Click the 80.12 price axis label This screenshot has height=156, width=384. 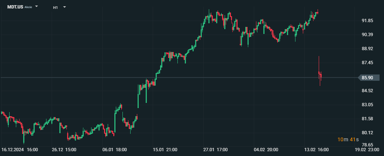367,133
